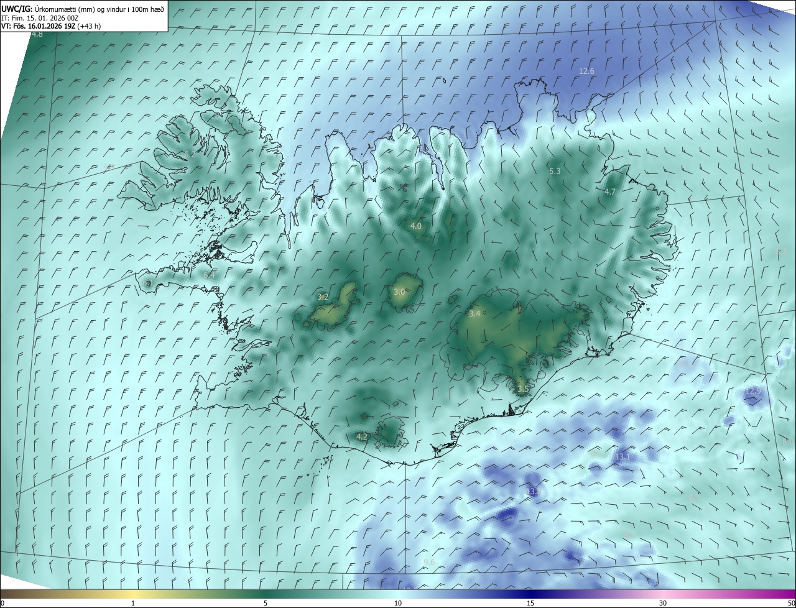Click the 5 tick label on the color scale
The image size is (796, 608).
click(x=266, y=604)
